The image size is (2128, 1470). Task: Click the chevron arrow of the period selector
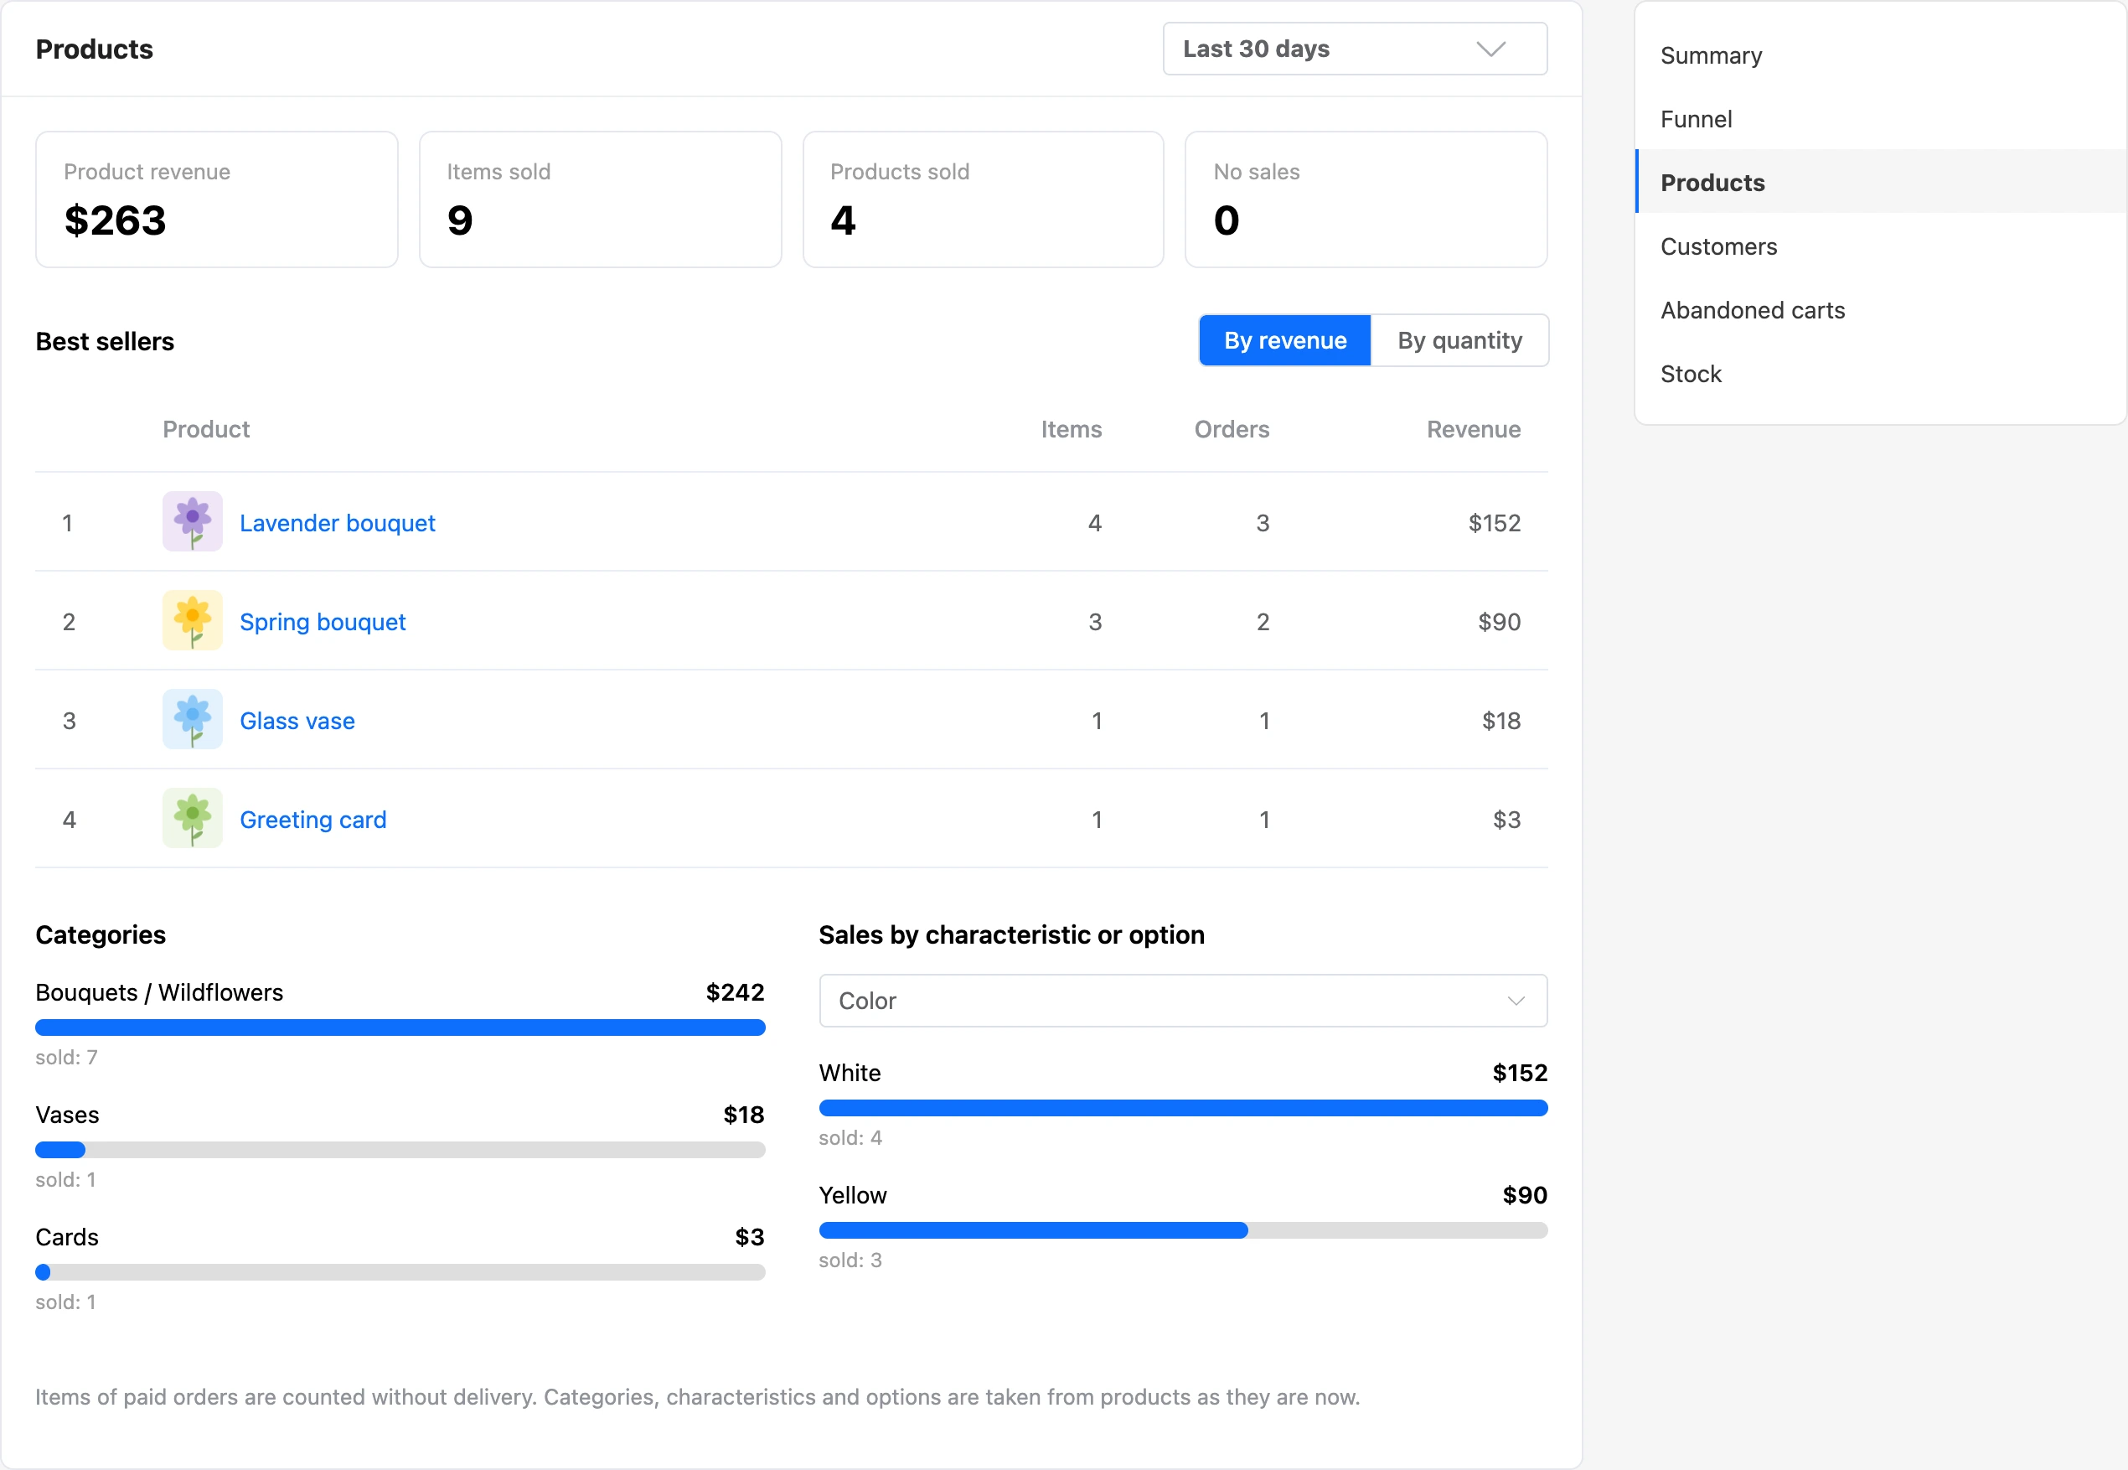(1490, 49)
